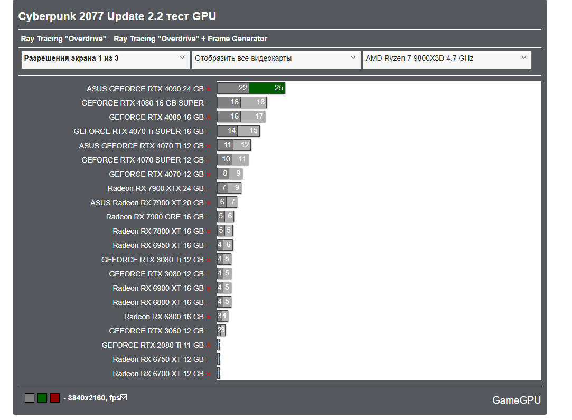
Task: Click red X next to GEFORCE RTX 3080 Ti
Action: pyautogui.click(x=208, y=260)
